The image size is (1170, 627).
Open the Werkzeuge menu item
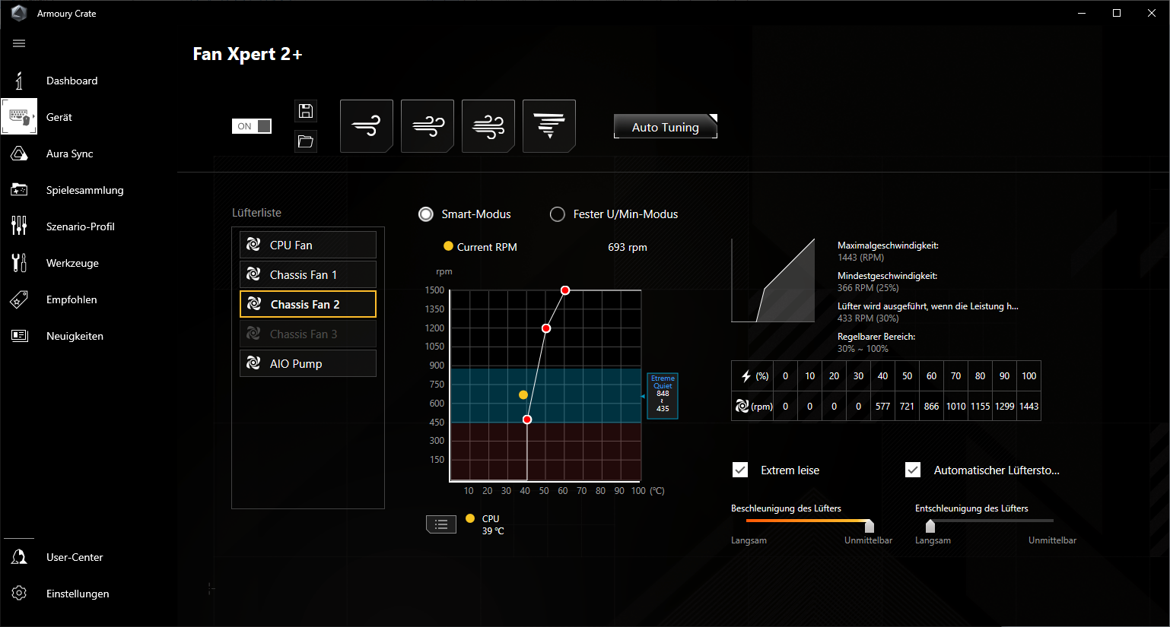tap(72, 263)
